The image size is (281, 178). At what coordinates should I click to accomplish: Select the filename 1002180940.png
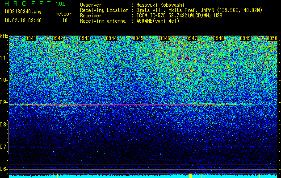[x=23, y=12]
